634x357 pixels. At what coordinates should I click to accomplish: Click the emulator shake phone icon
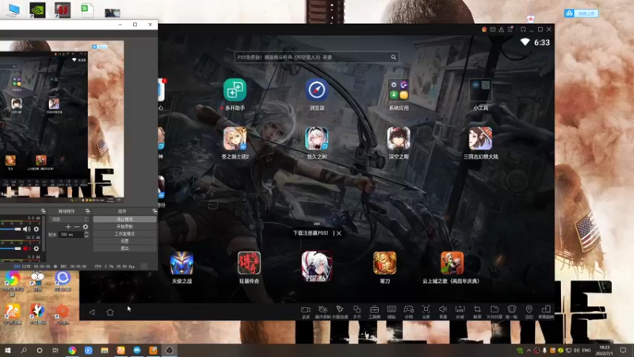[512, 309]
